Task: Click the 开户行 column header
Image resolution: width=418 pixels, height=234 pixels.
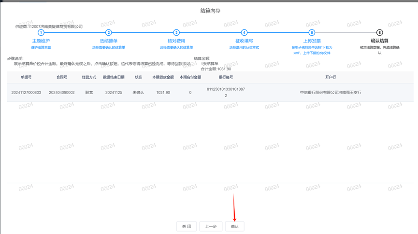Action: coord(331,77)
